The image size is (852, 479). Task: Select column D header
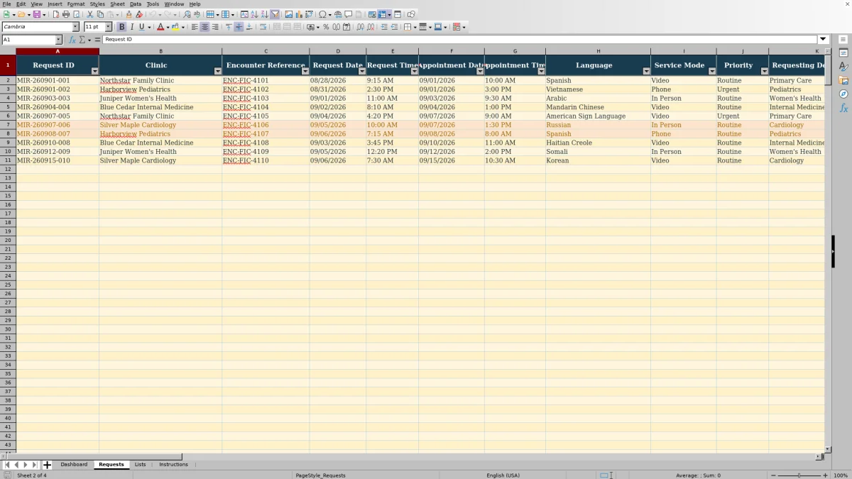pos(338,51)
